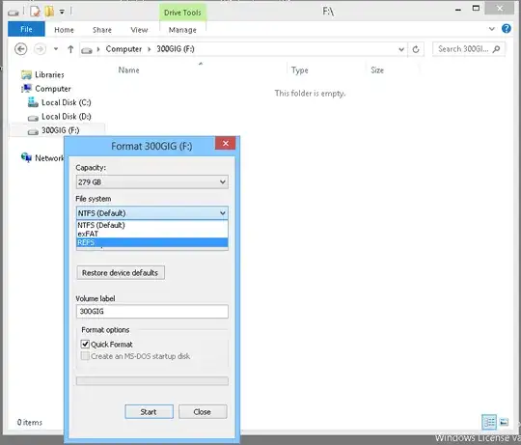Click 300GIG (F:) in address breadcrumb
This screenshot has width=521, height=445.
coord(176,49)
